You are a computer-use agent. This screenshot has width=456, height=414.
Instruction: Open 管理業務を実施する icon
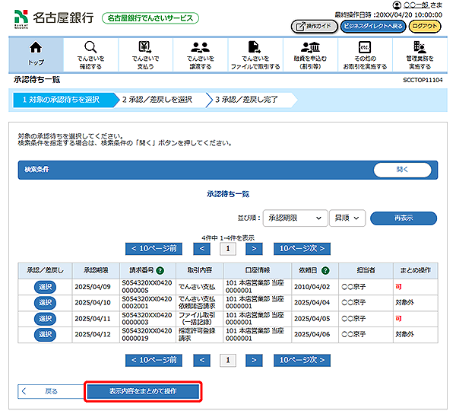click(419, 47)
